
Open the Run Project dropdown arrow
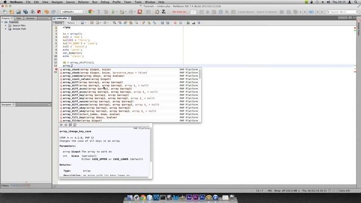117,12
